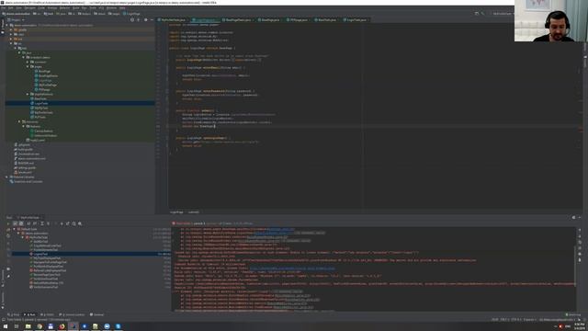
Task: Collapse Default Suite in test results
Action: click(15, 229)
